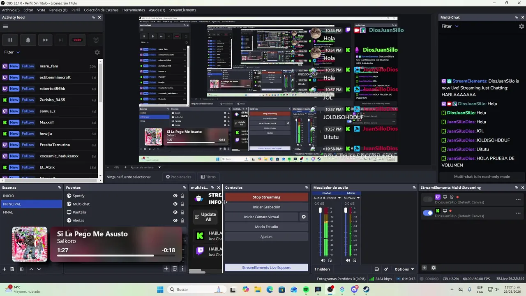Open the Multi-Chat settings gear
This screenshot has width=526, height=296.
click(521, 26)
